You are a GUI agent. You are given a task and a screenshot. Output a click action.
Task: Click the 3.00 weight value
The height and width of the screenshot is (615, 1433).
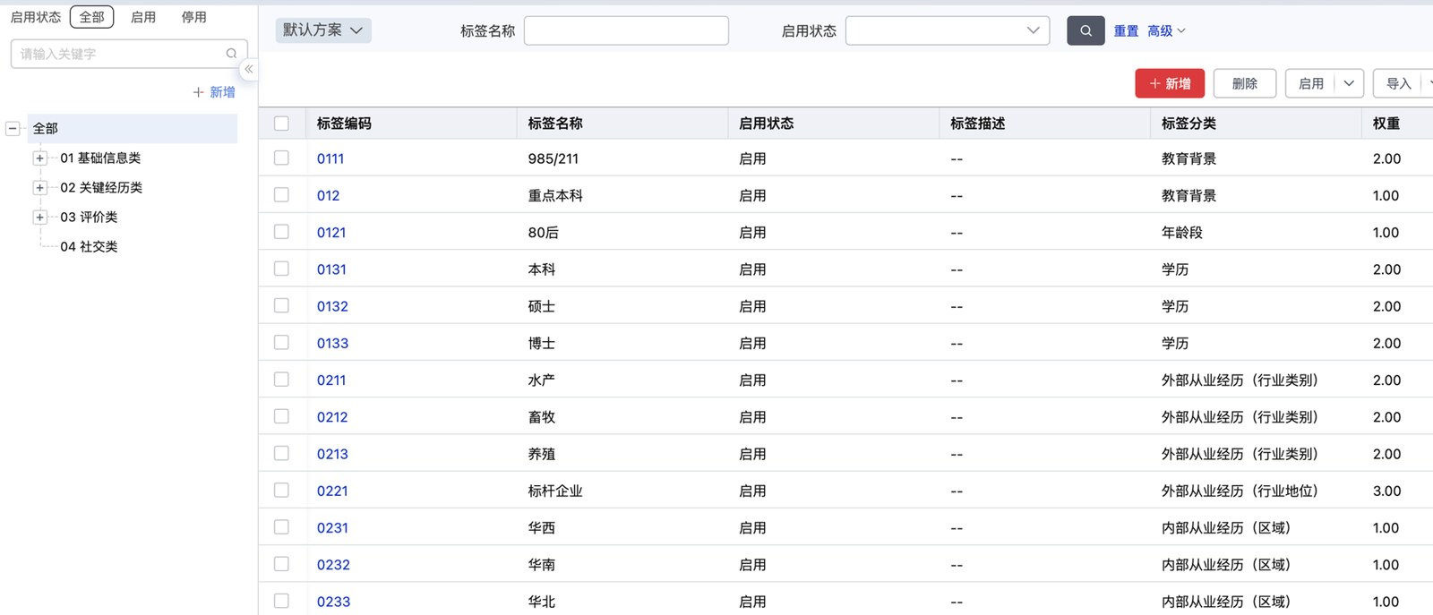tap(1386, 491)
